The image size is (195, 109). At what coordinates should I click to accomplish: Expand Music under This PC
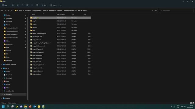pyautogui.click(x=2, y=81)
